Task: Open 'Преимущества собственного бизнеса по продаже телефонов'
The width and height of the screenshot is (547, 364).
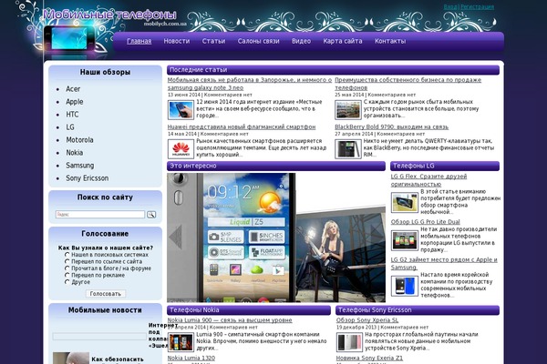Action: point(408,84)
